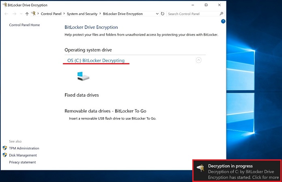Viewport: 282px width, 182px height.
Task: Select Control Panel in the breadcrumb
Action: pos(51,14)
